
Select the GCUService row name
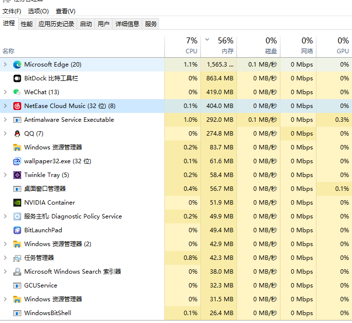40,286
